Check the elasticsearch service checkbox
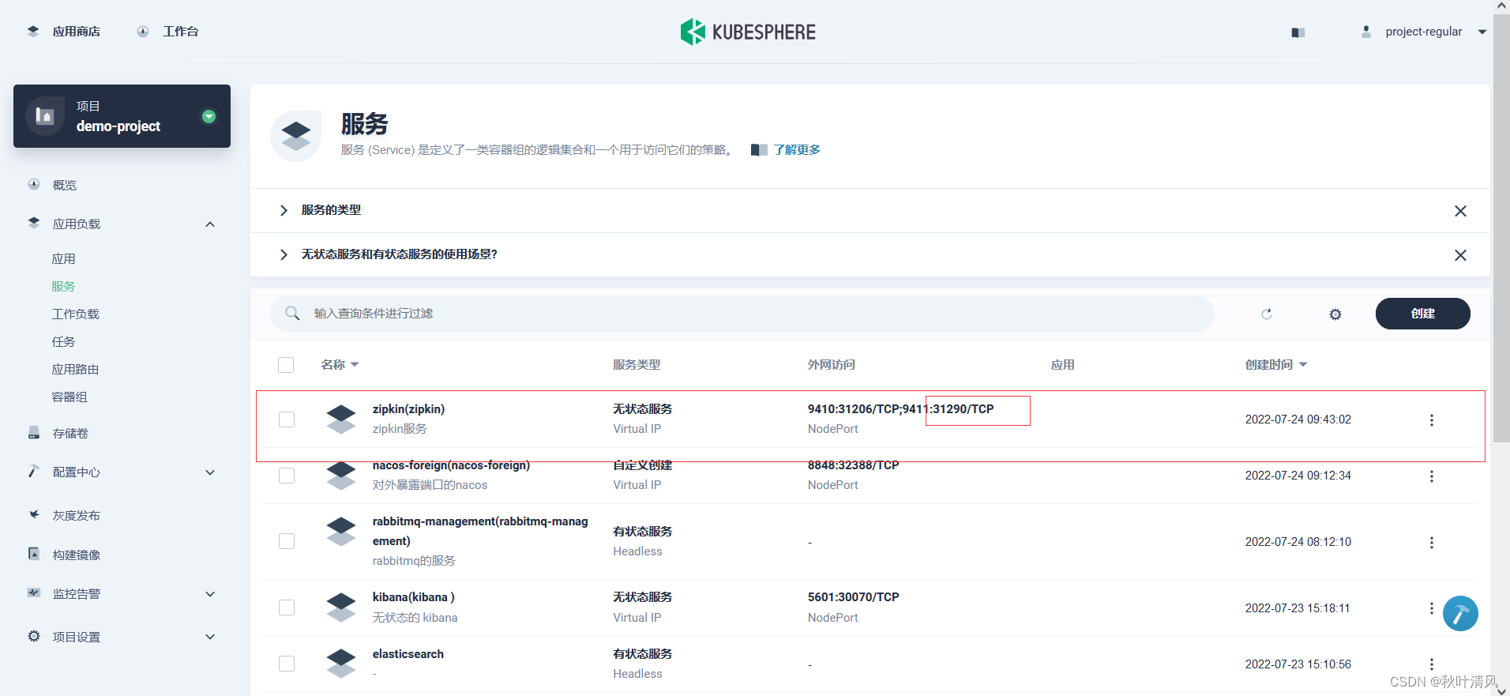The image size is (1510, 696). [287, 664]
